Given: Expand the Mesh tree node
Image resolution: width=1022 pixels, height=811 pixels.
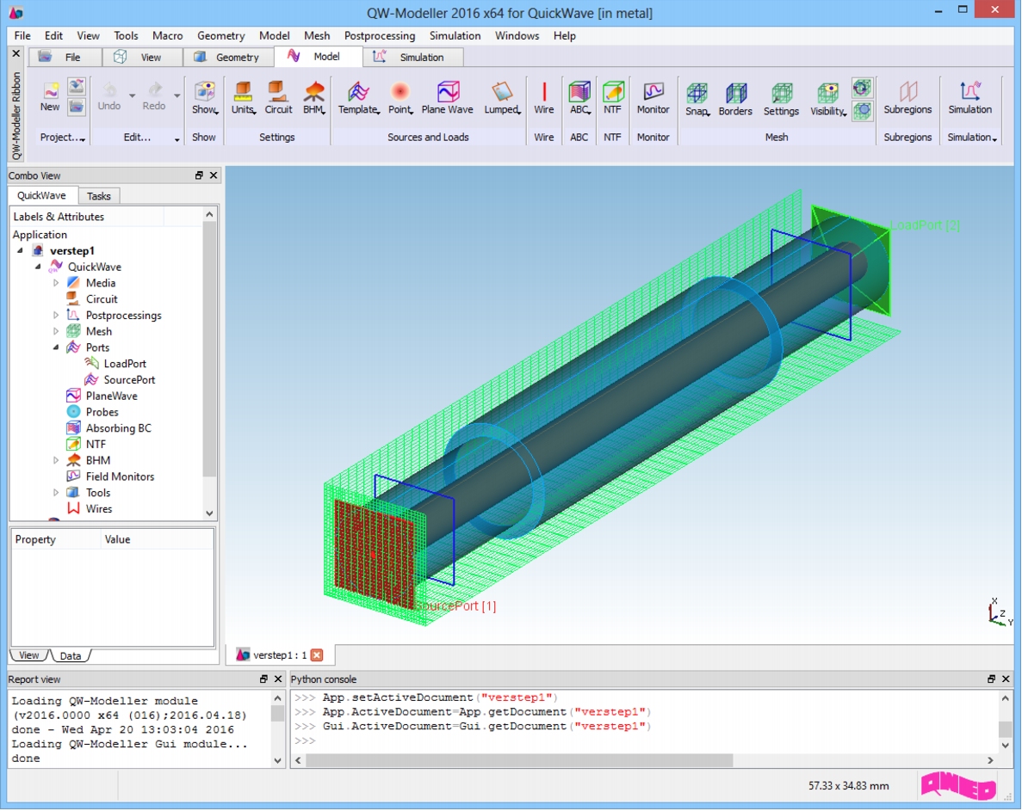Looking at the screenshot, I should (56, 331).
